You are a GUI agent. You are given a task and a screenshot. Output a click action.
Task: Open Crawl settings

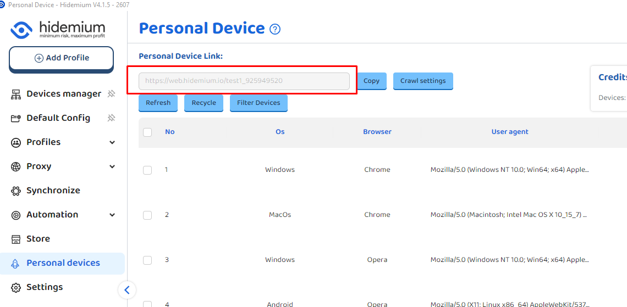[x=422, y=81]
